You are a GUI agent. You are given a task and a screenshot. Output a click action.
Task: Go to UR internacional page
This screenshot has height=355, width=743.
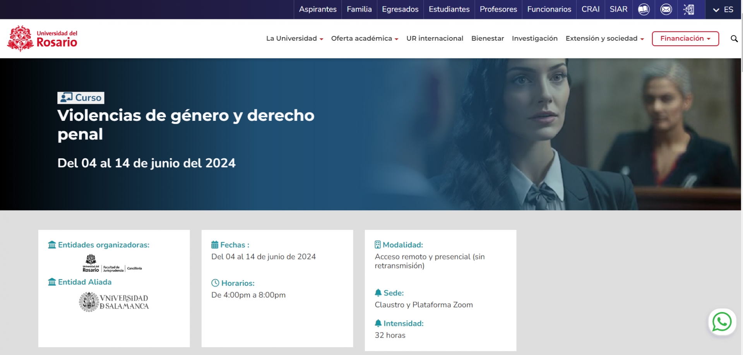click(x=435, y=38)
